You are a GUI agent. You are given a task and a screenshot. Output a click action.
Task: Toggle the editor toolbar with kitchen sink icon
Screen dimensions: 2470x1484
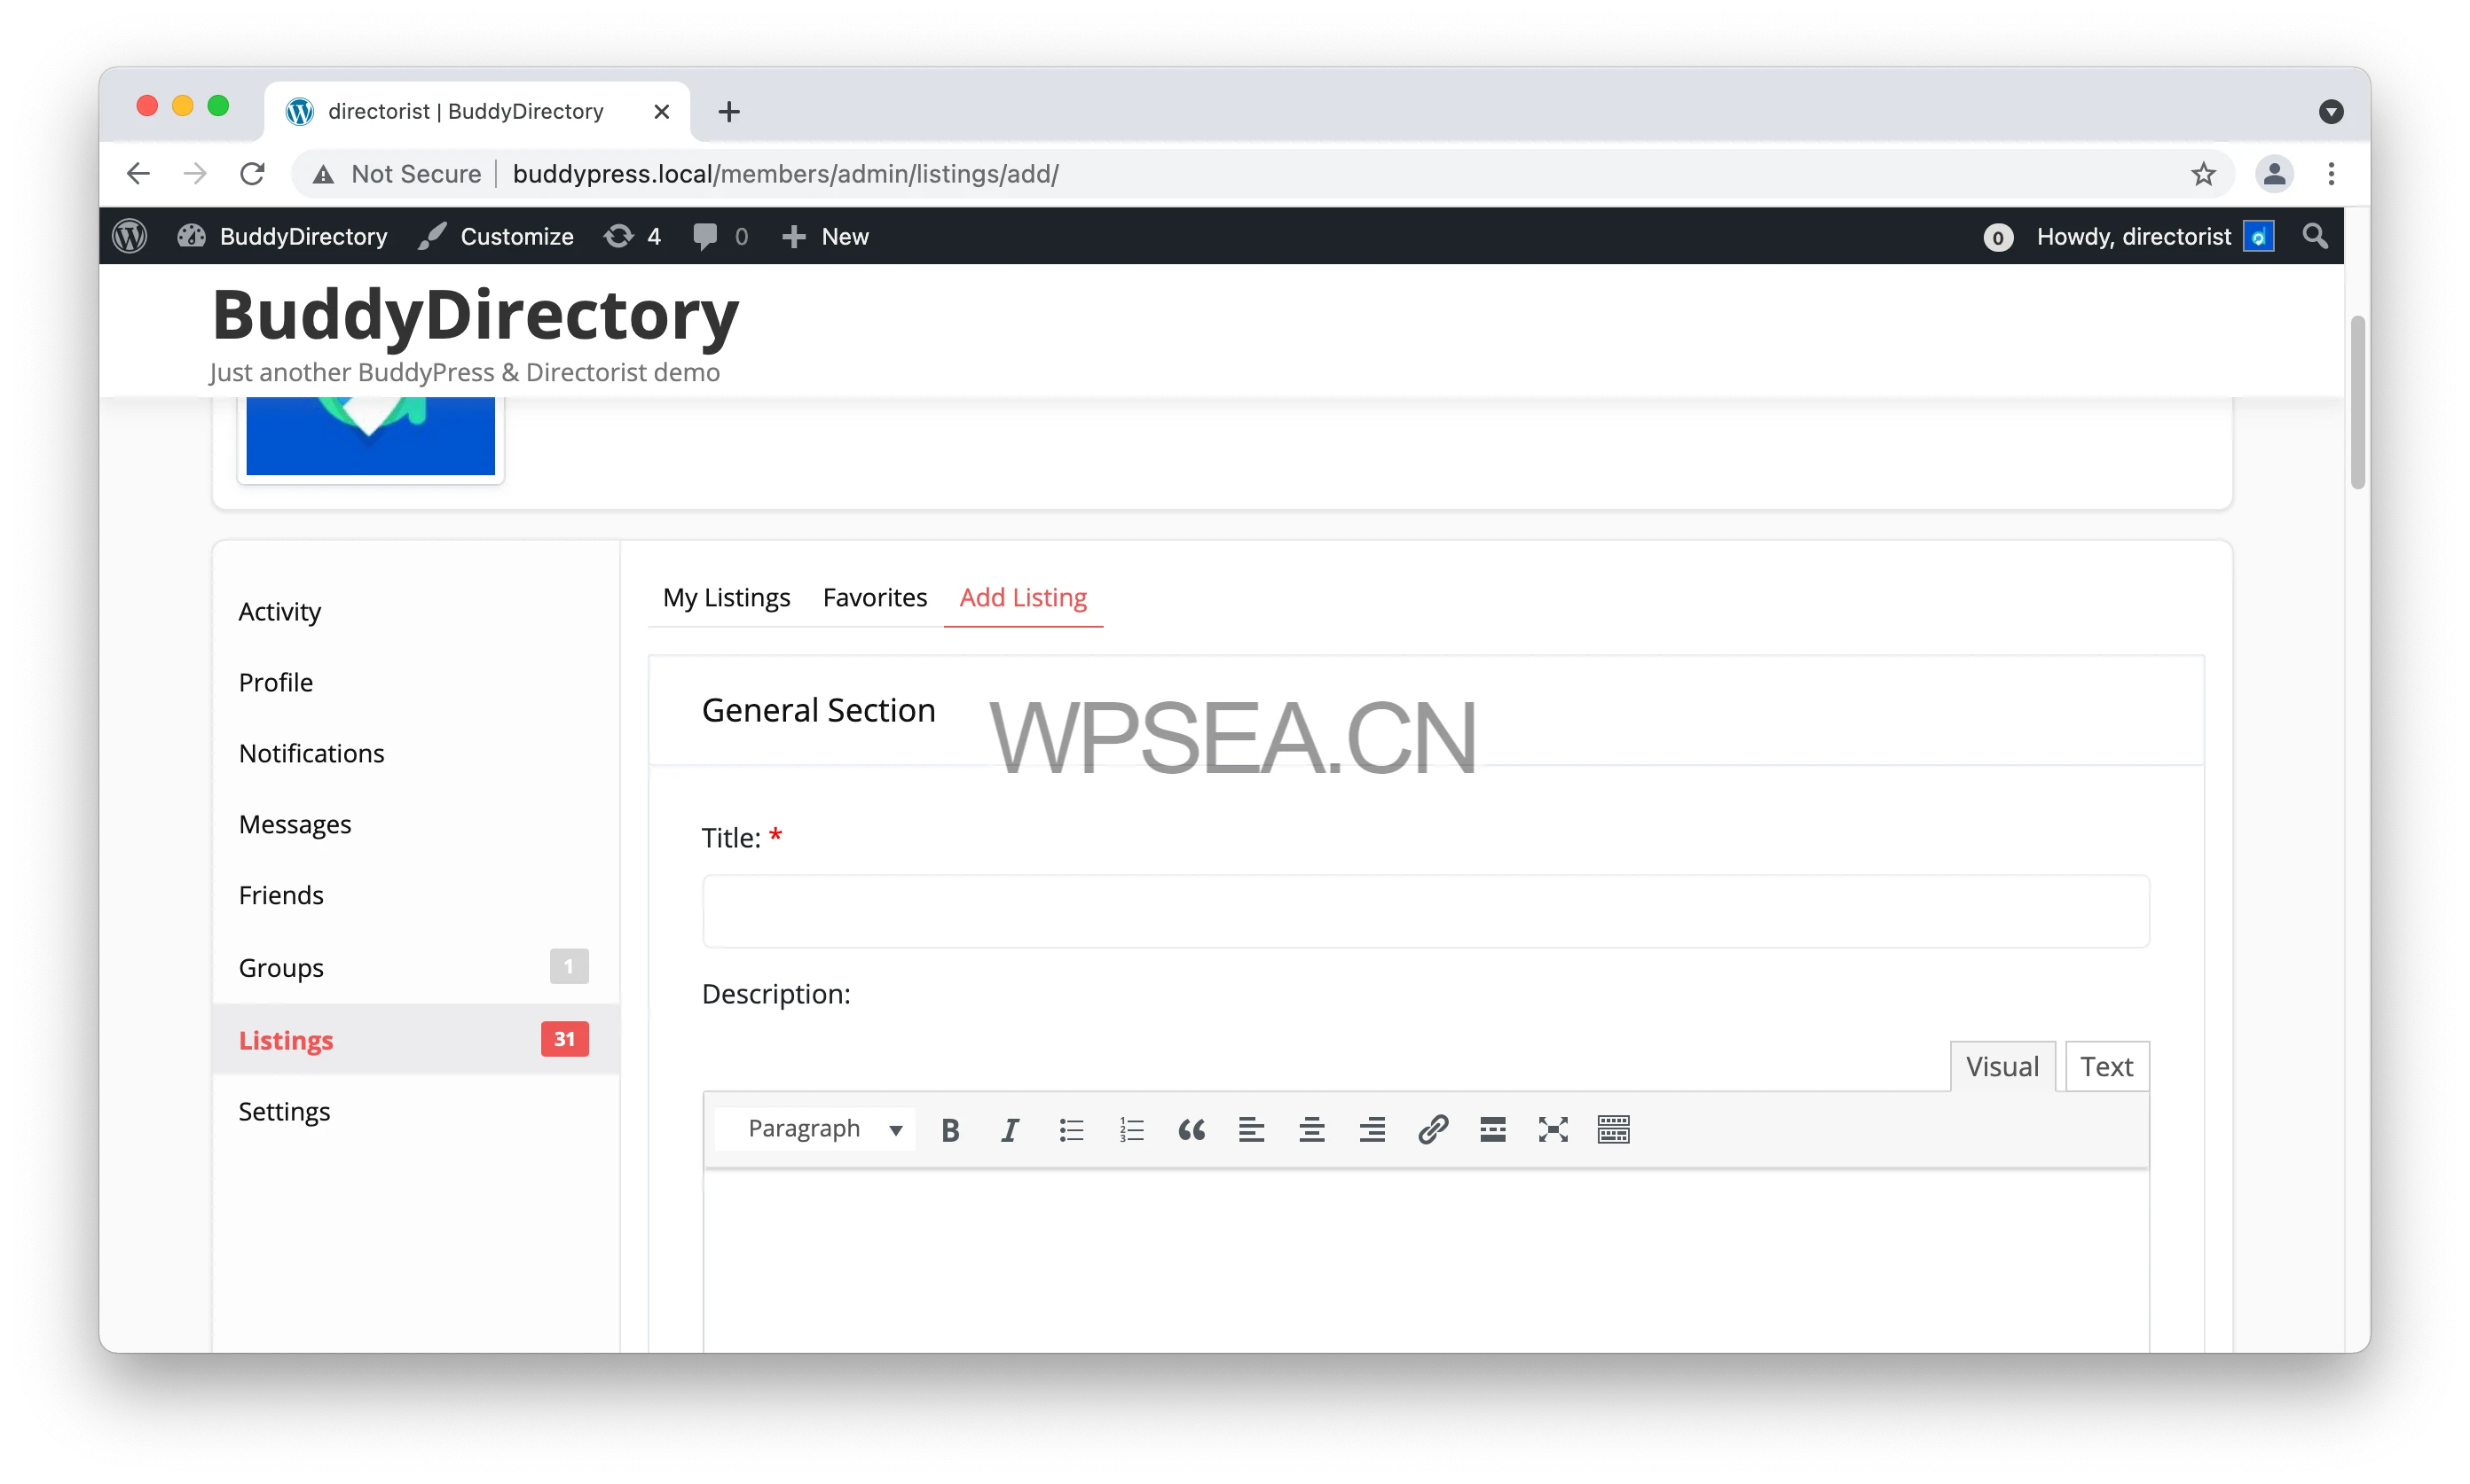click(1613, 1130)
